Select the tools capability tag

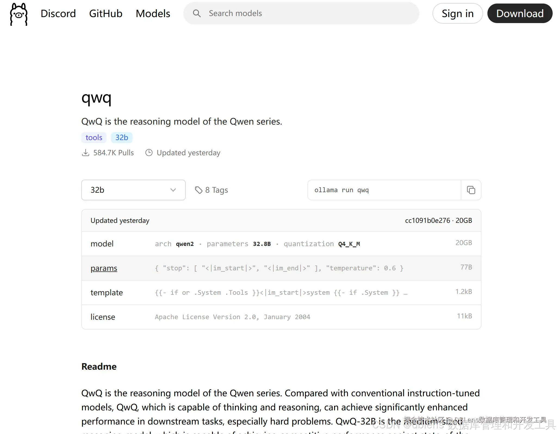[94, 137]
